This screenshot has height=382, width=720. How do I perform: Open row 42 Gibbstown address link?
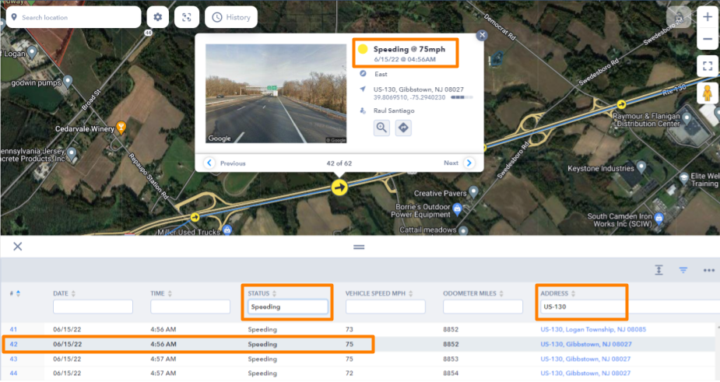click(x=586, y=344)
